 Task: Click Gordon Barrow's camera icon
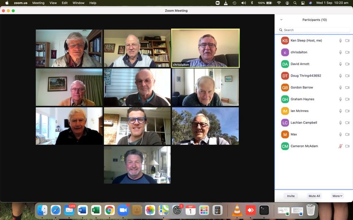(347, 87)
